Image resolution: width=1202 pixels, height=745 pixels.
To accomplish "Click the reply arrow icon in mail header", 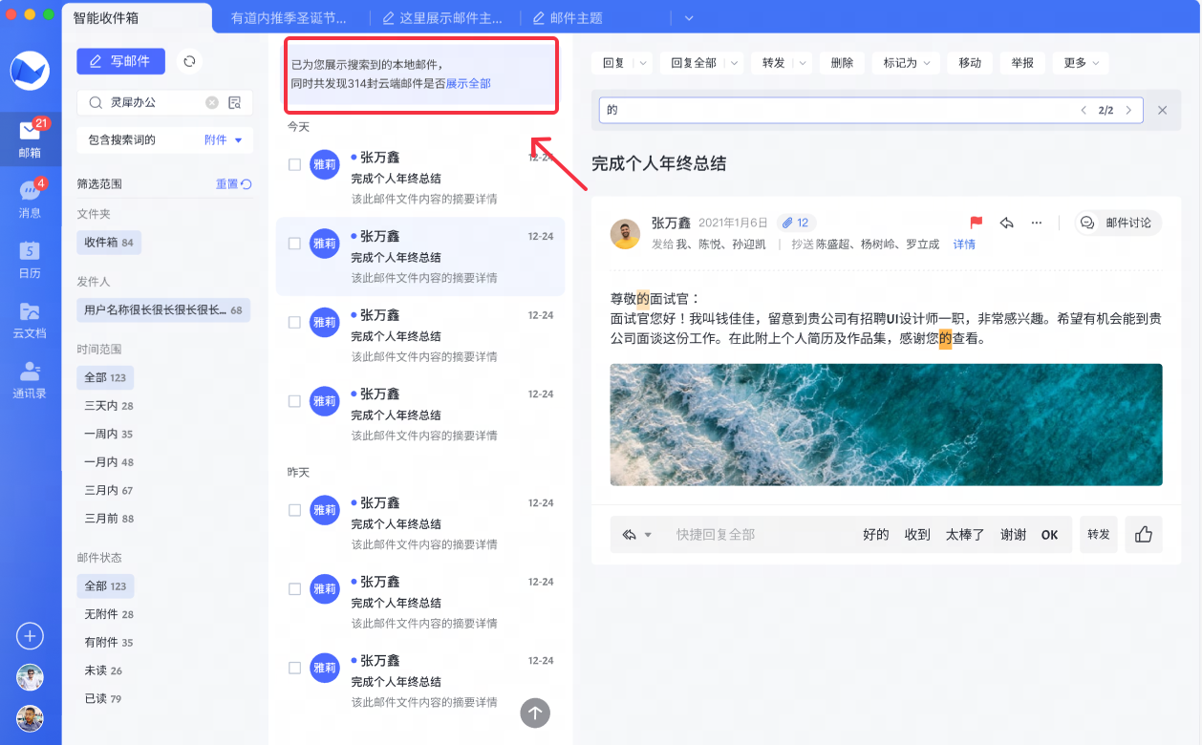I will [1006, 223].
